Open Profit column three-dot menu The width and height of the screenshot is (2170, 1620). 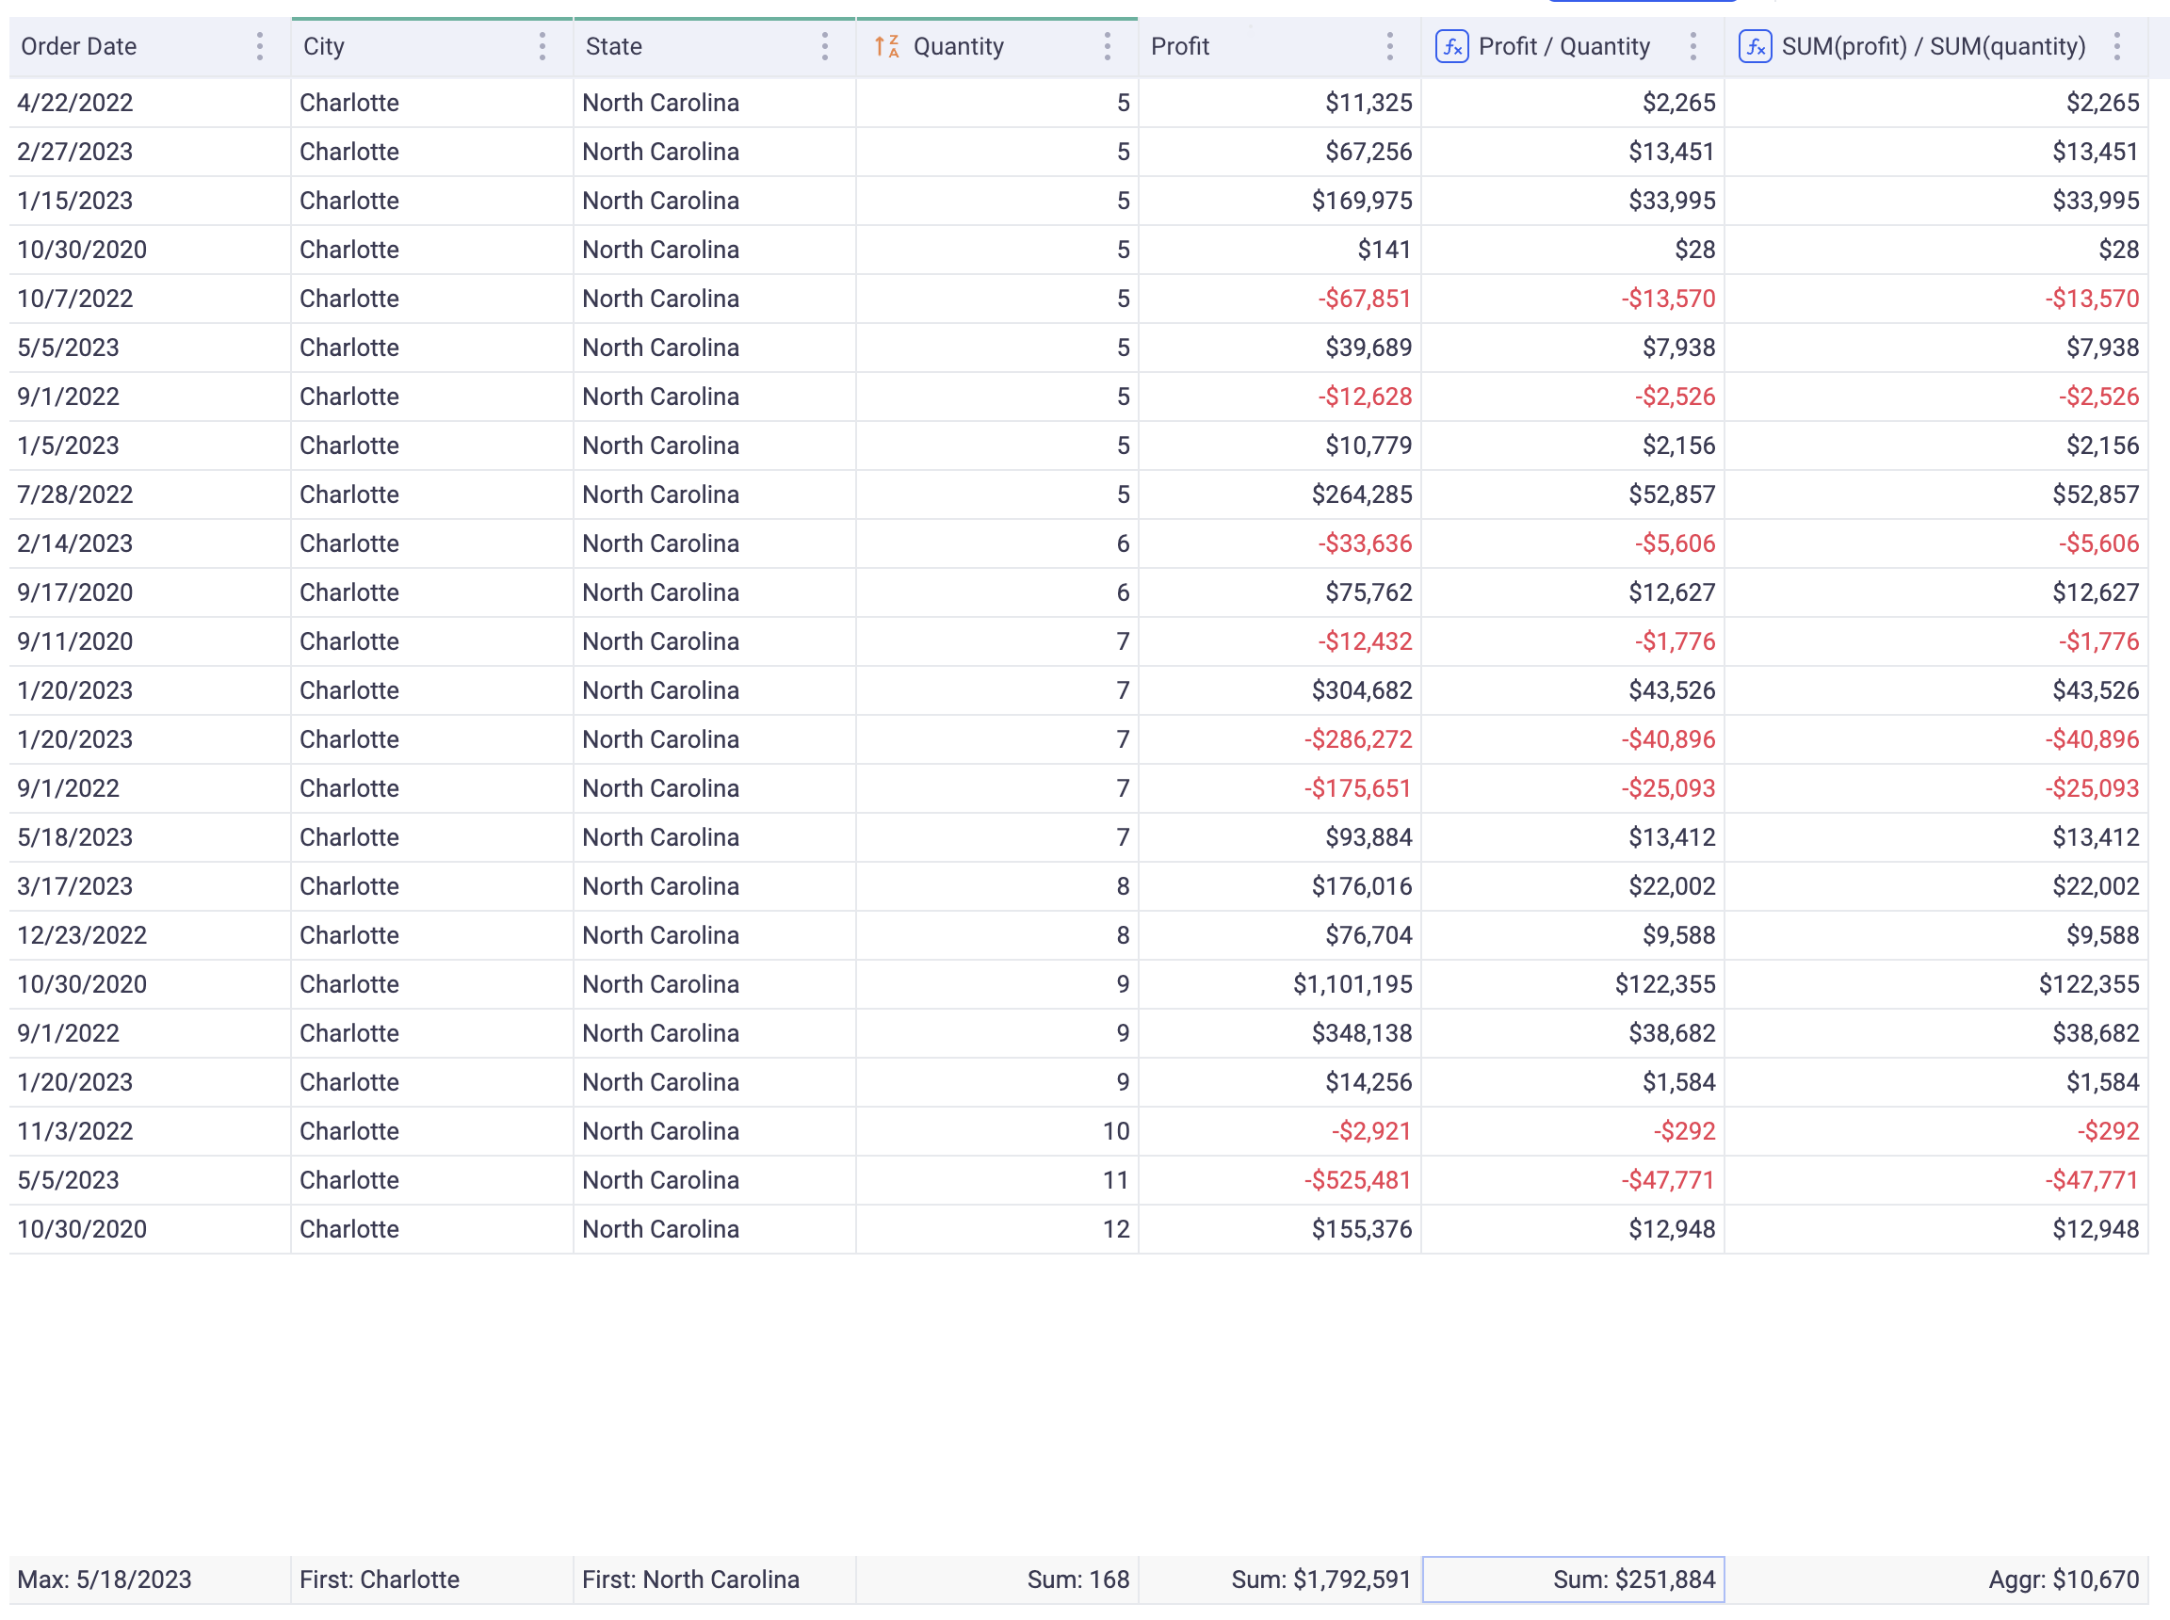1388,46
